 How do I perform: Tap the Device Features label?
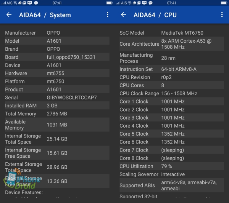[x=24, y=192]
